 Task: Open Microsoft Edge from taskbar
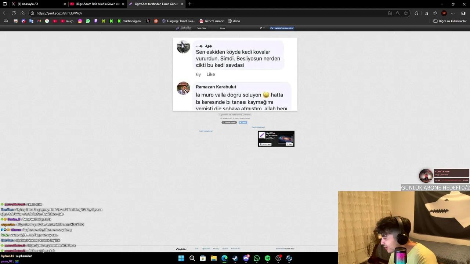coord(224,258)
